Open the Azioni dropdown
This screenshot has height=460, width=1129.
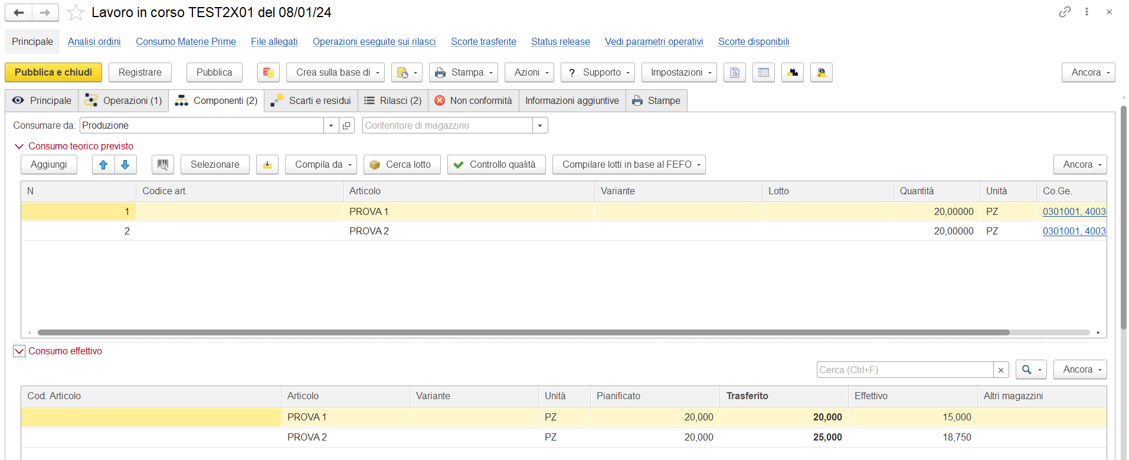[529, 73]
